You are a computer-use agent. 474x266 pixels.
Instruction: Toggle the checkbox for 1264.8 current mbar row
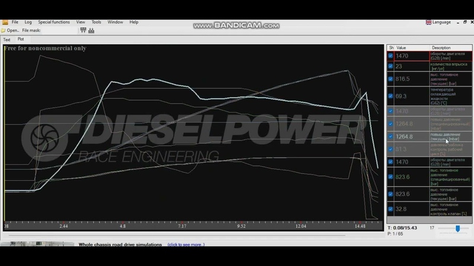tap(390, 137)
